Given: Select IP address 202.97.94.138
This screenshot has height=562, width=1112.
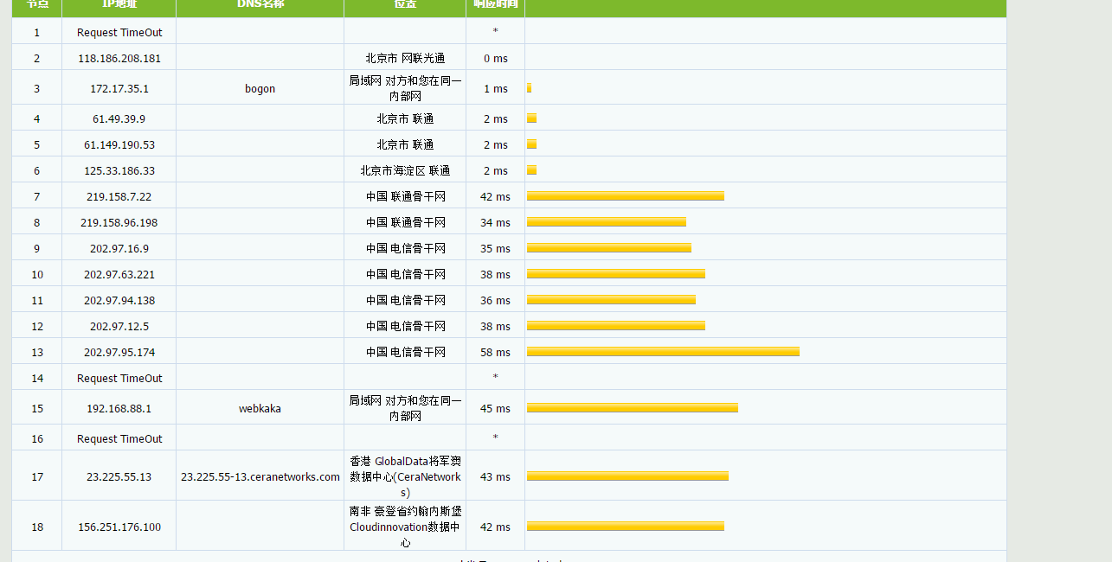Looking at the screenshot, I should coord(119,300).
